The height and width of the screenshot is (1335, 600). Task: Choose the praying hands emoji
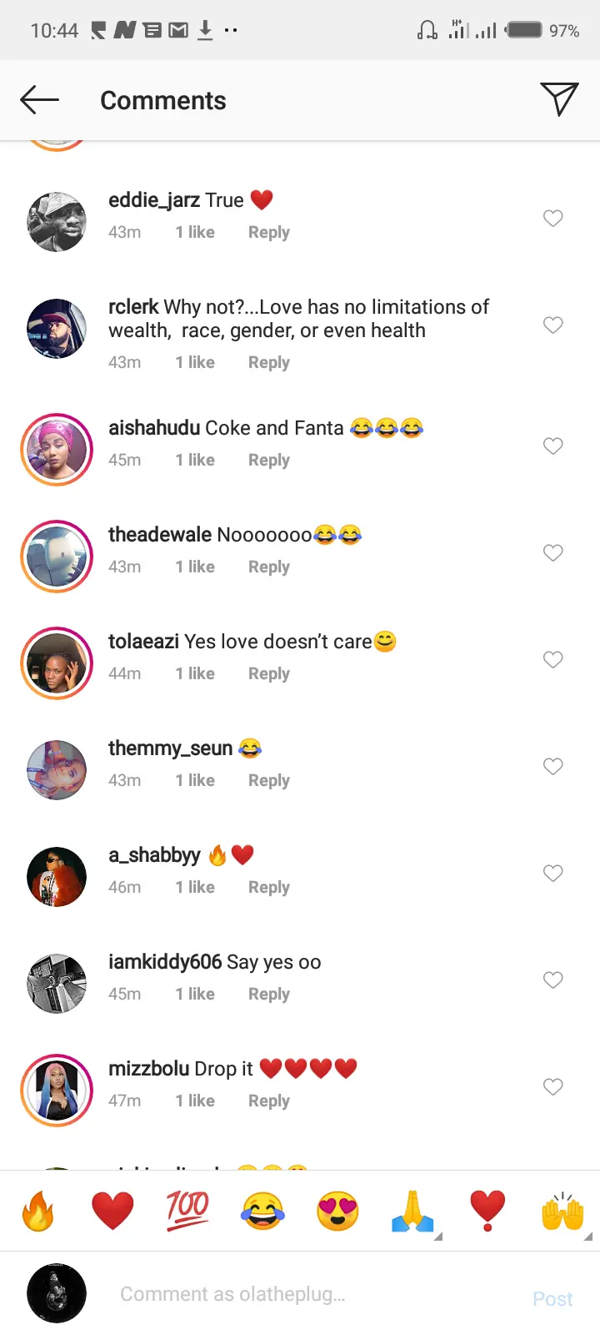point(412,1211)
